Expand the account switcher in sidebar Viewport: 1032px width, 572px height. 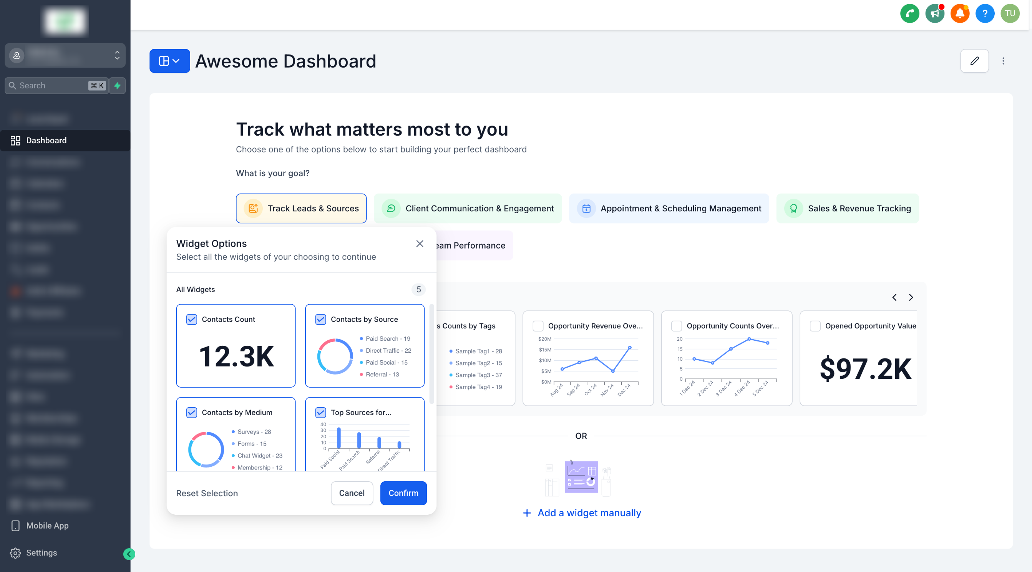[65, 55]
